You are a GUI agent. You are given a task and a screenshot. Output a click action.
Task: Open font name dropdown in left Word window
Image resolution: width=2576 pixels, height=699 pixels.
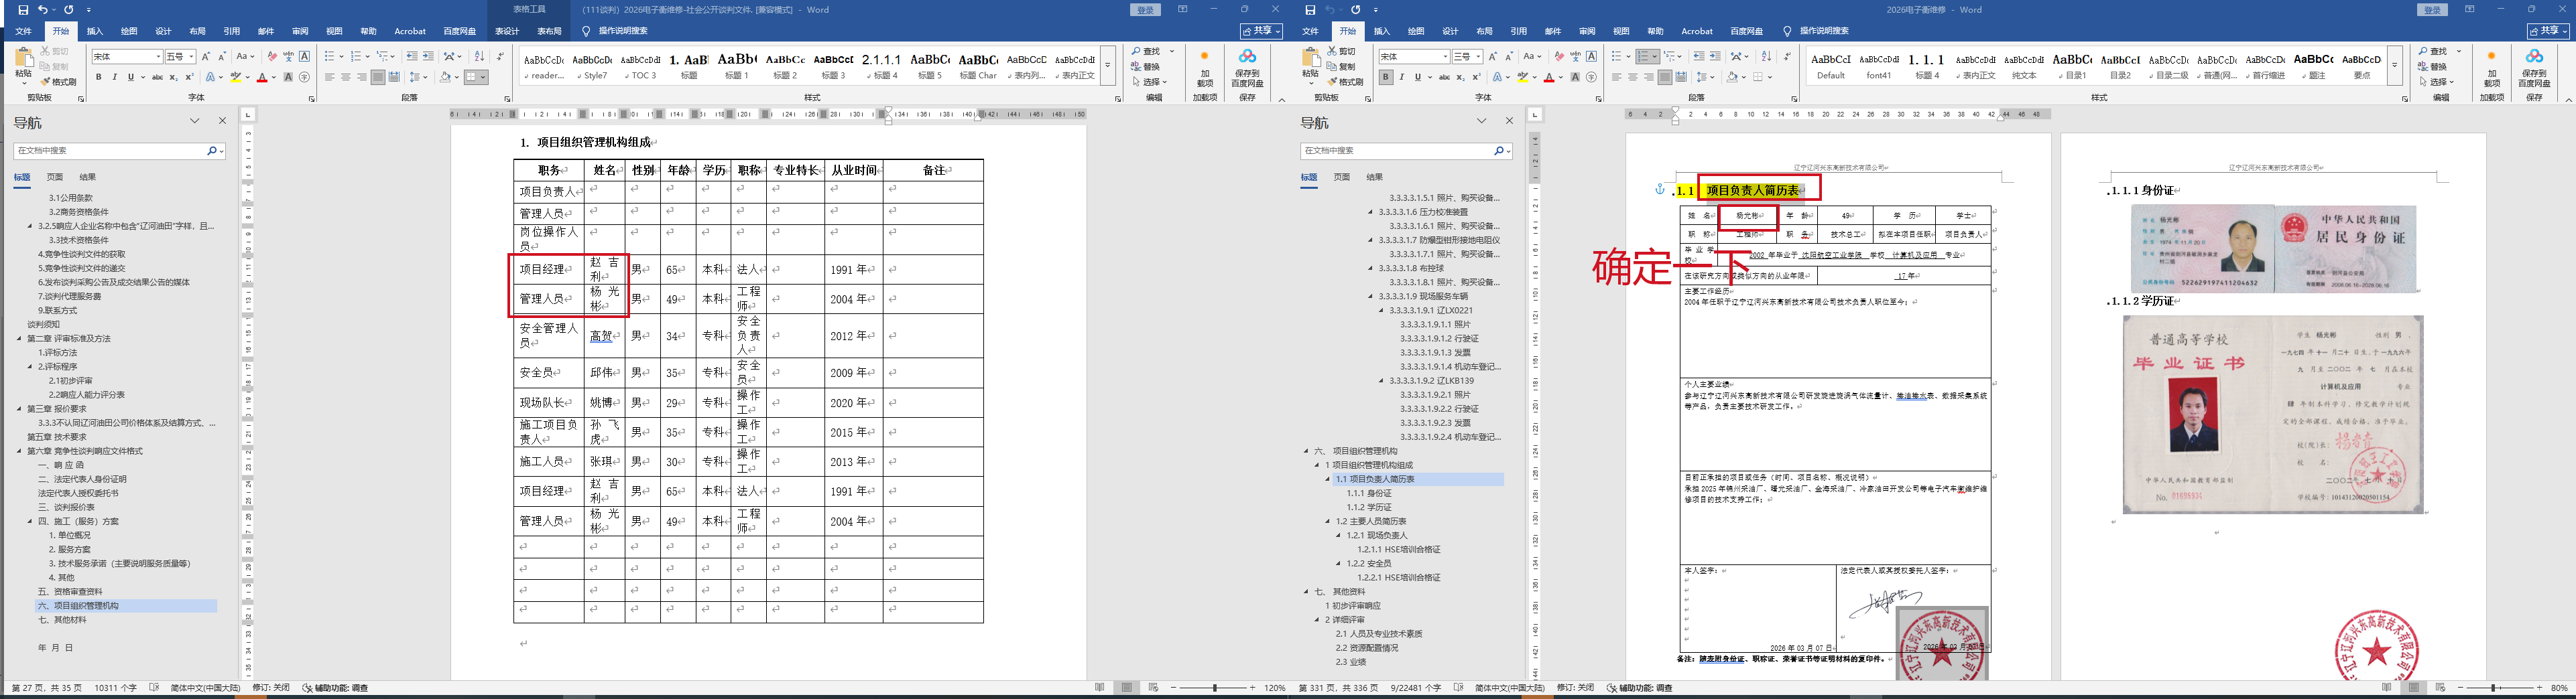click(x=158, y=57)
